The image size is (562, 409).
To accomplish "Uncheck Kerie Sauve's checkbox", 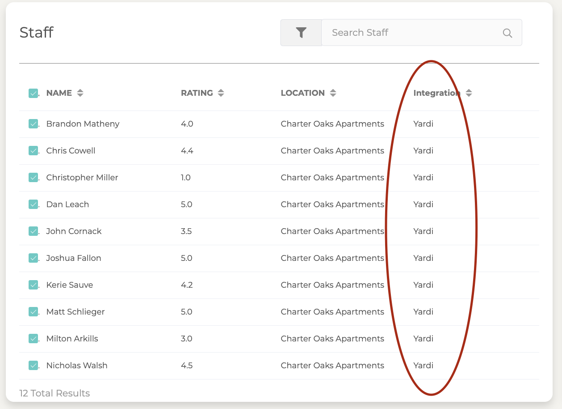I will [34, 285].
